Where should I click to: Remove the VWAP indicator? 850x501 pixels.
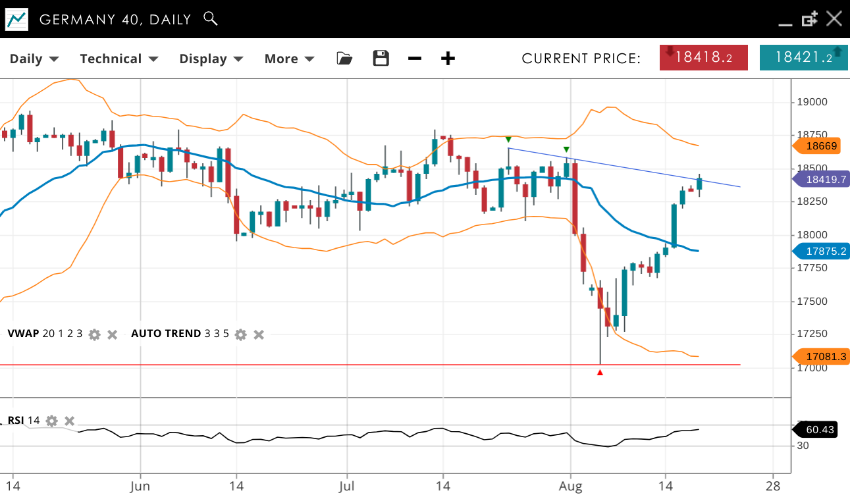coord(113,334)
